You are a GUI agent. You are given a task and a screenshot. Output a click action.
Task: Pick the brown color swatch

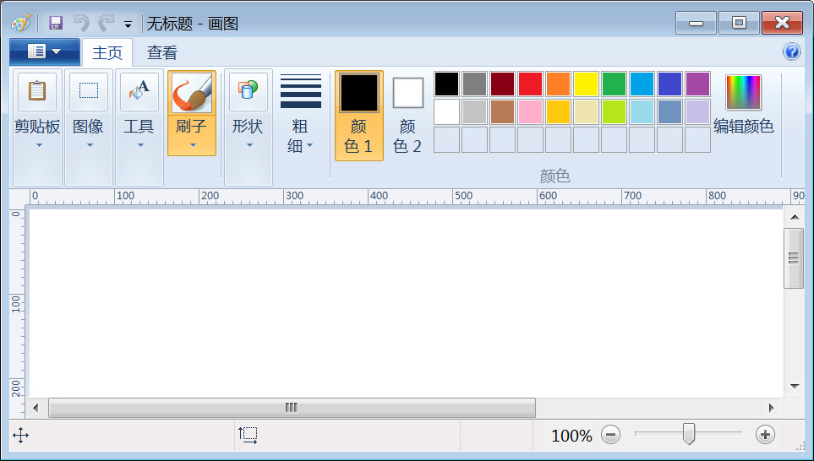[x=503, y=112]
